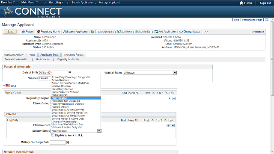The height and width of the screenshot is (154, 274).
Task: Click the Sign out link
Action: point(265,3)
